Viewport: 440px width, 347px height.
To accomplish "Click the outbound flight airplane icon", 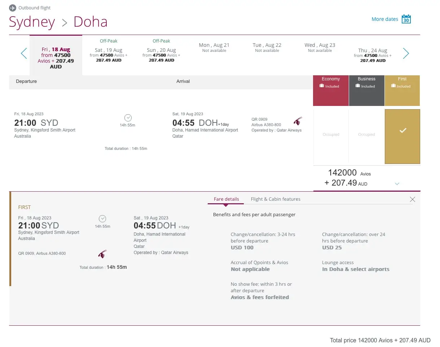I will click(x=13, y=8).
